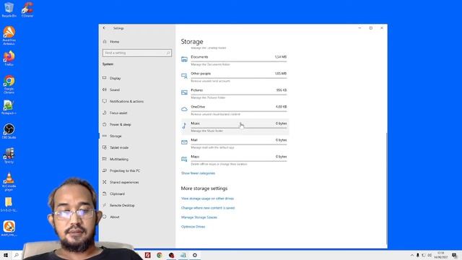This screenshot has height=260, width=462.
Task: Open the Display settings page
Action: click(x=115, y=78)
